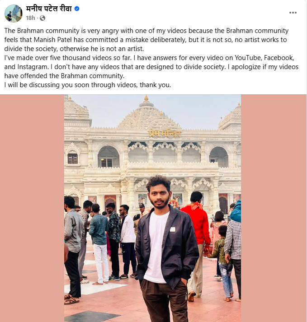The width and height of the screenshot is (307, 322).
Task: Click the 18h post timestamp
Action: pos(30,18)
